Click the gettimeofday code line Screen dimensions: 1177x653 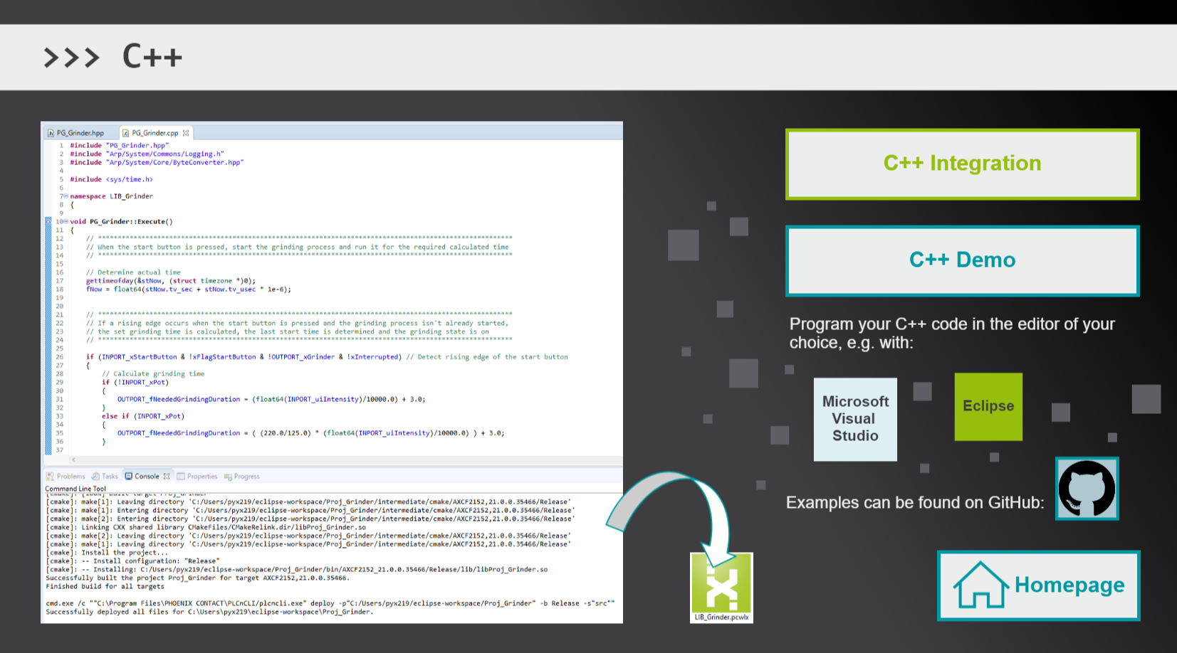tap(171, 281)
